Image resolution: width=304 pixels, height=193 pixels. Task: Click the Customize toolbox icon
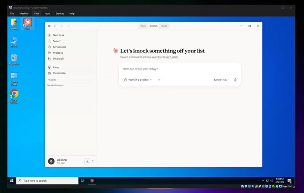click(49, 73)
